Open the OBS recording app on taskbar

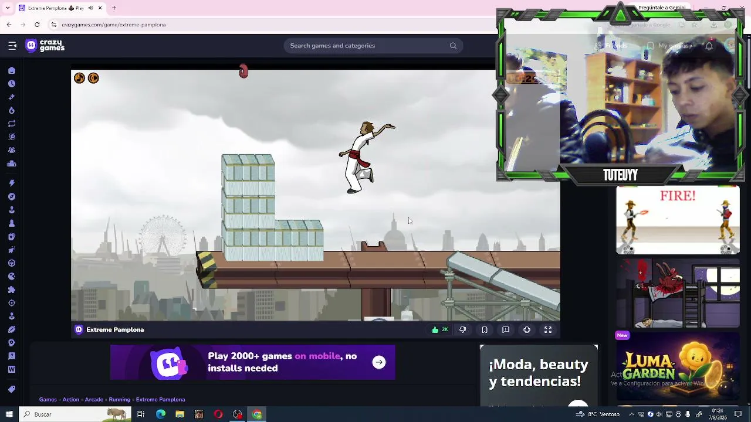point(238,414)
